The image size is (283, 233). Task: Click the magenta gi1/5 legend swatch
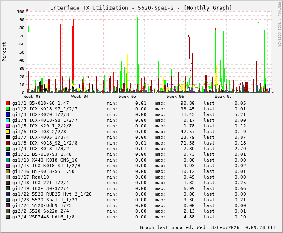(x=8, y=126)
